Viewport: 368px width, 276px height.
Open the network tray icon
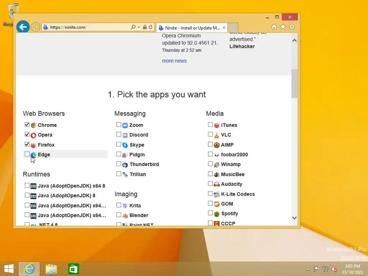click(326, 269)
